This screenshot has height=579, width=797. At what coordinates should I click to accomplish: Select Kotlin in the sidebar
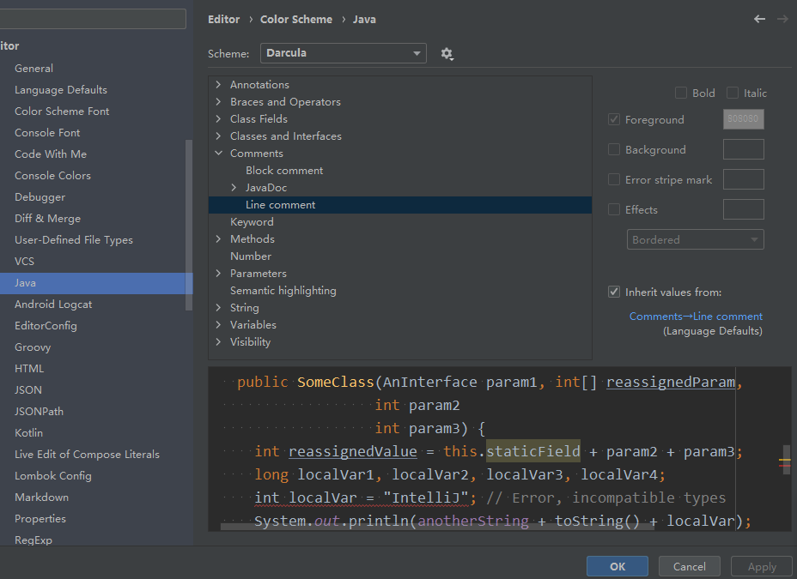pyautogui.click(x=29, y=433)
